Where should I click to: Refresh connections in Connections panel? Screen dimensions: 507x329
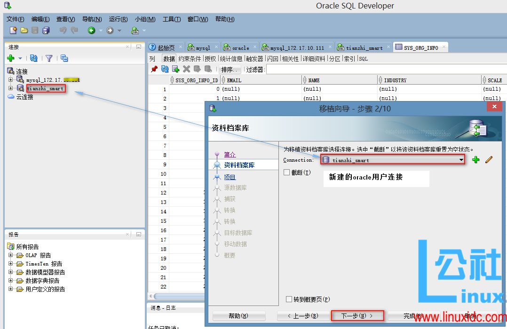(34, 58)
